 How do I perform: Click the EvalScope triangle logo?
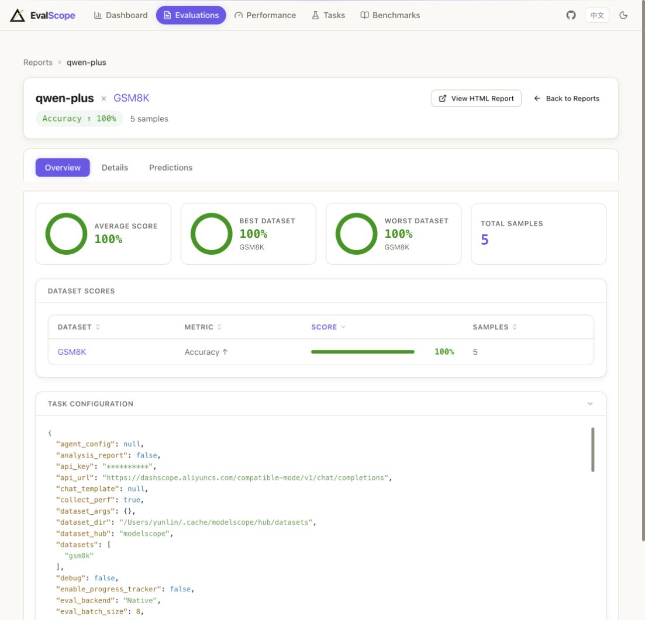click(x=18, y=15)
